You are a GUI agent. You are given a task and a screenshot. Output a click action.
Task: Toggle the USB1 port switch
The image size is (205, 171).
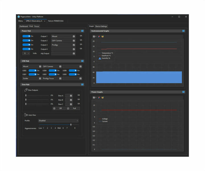point(32,74)
